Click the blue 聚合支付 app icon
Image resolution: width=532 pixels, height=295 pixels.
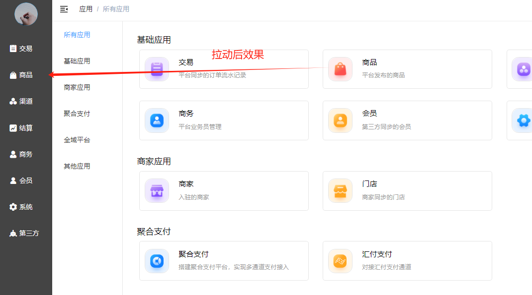157,261
